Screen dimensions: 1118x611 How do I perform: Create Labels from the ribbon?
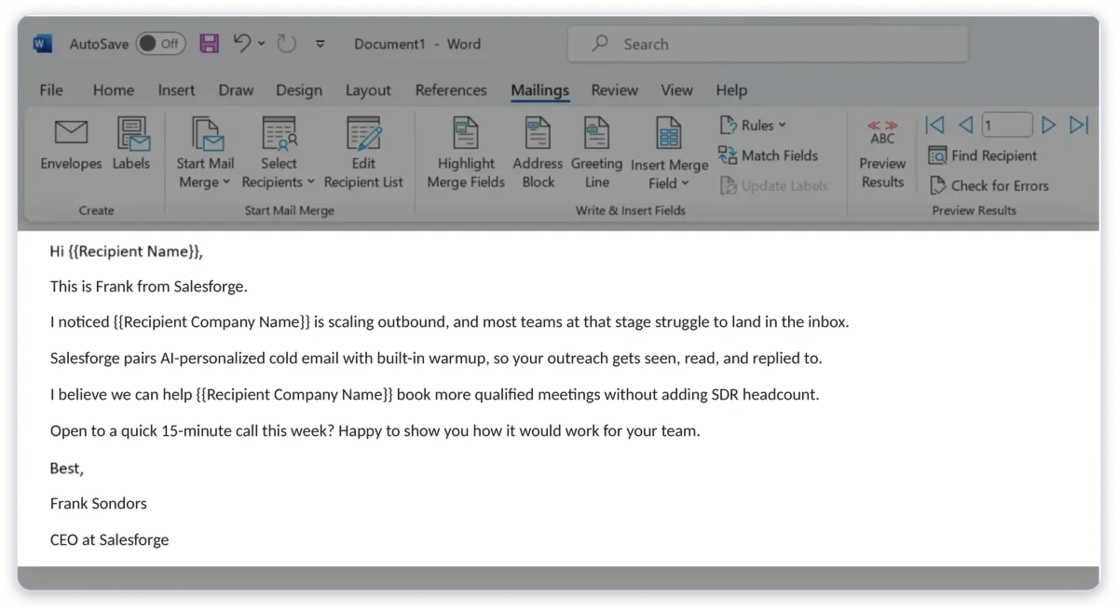131,143
